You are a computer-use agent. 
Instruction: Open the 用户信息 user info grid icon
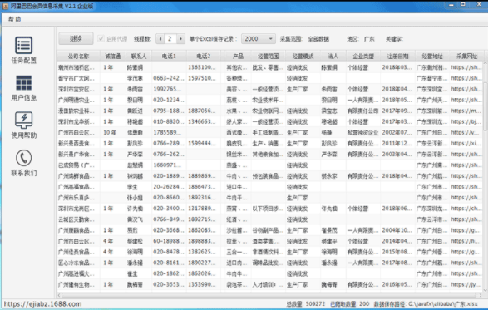[23, 83]
